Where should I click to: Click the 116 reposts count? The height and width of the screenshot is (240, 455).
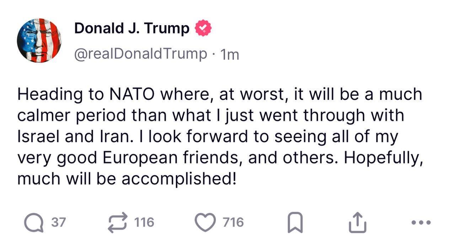[144, 223]
